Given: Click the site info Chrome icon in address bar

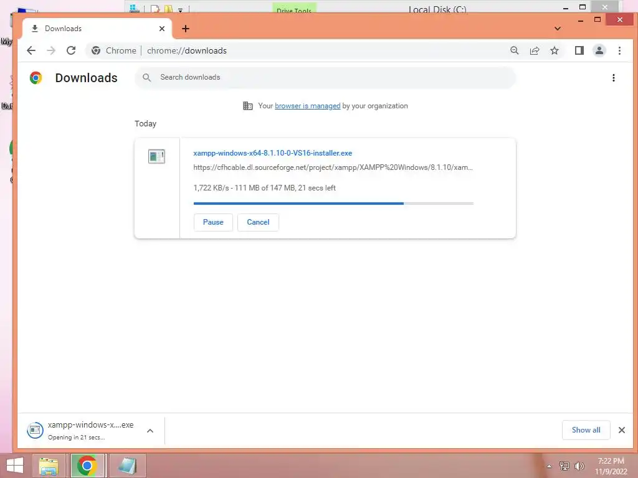Looking at the screenshot, I should tap(96, 50).
